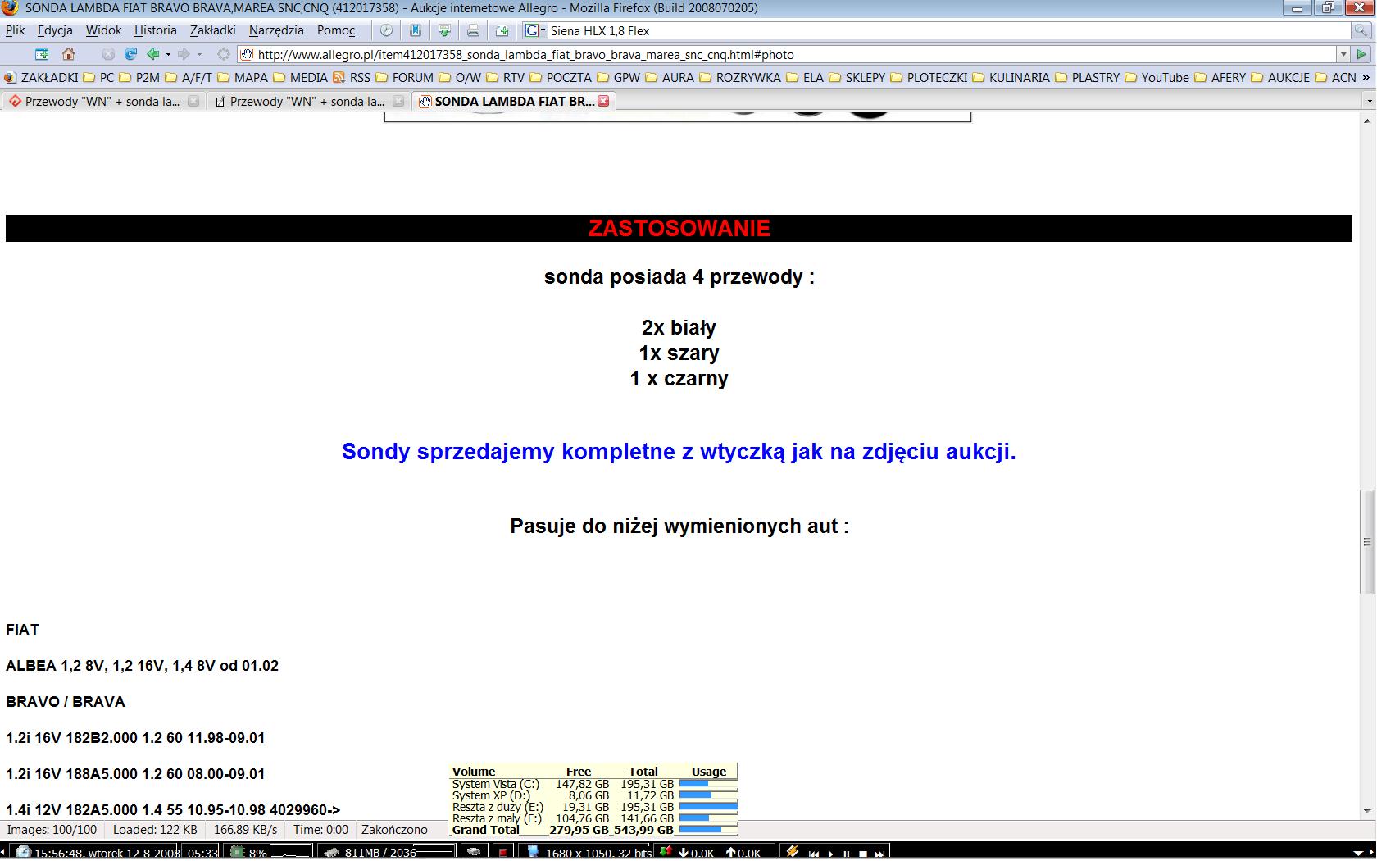Click the Winamp lightning icon in taskbar

coord(792,852)
